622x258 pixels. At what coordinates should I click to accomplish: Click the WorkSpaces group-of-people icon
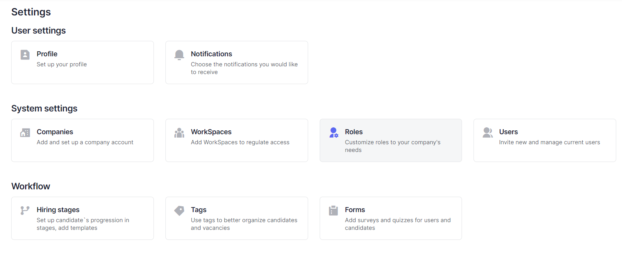click(x=179, y=133)
